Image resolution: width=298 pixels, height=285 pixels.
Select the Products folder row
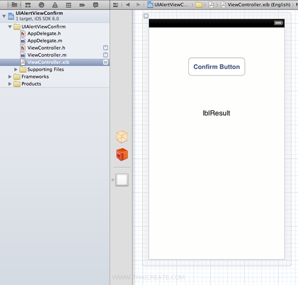[x=55, y=84]
